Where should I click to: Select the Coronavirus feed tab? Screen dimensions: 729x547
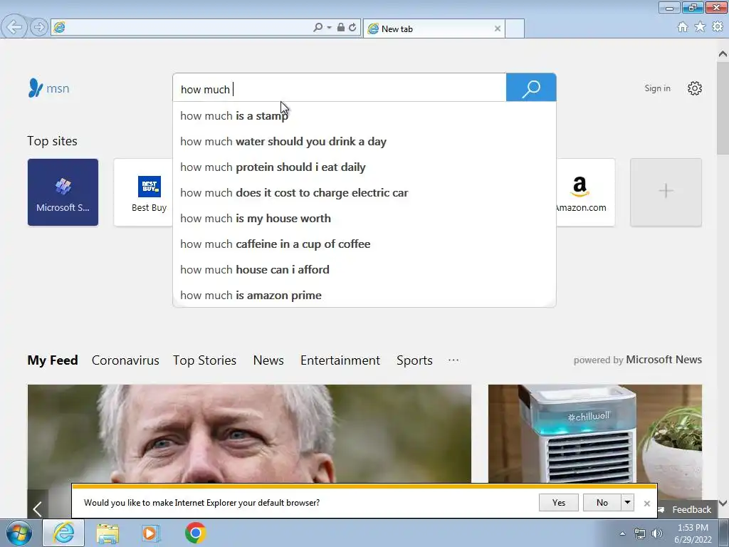[x=125, y=360]
